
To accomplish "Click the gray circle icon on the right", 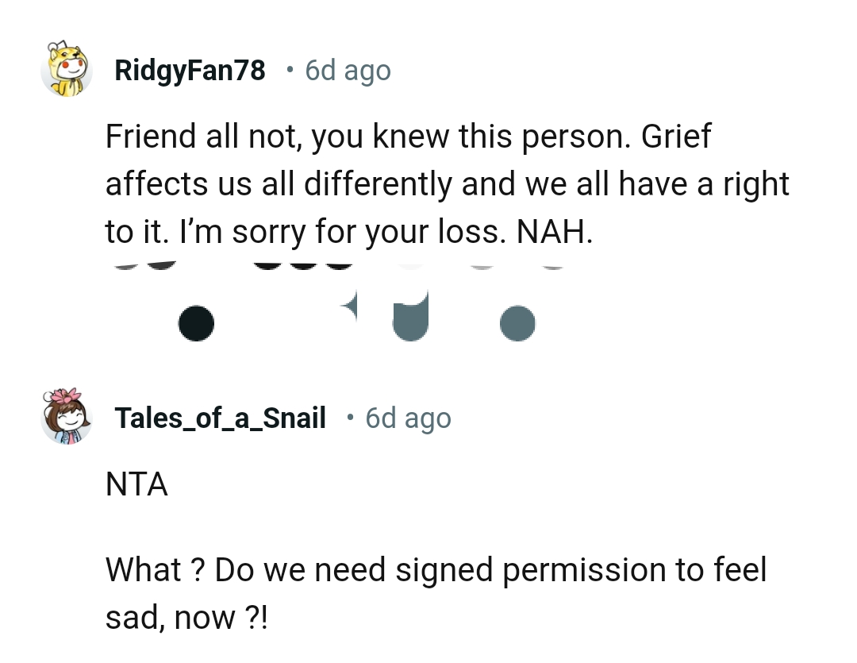I will click(517, 323).
